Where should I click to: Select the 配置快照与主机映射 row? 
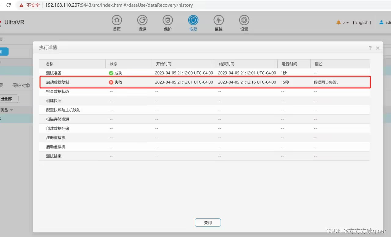(x=204, y=110)
